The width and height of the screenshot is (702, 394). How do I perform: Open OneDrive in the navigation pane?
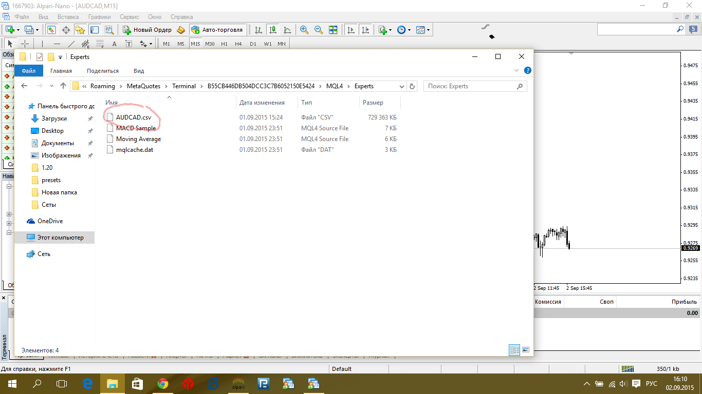pyautogui.click(x=50, y=221)
